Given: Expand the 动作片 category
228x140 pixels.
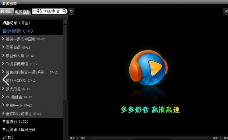Looking at the screenshot, I should point(8,137).
